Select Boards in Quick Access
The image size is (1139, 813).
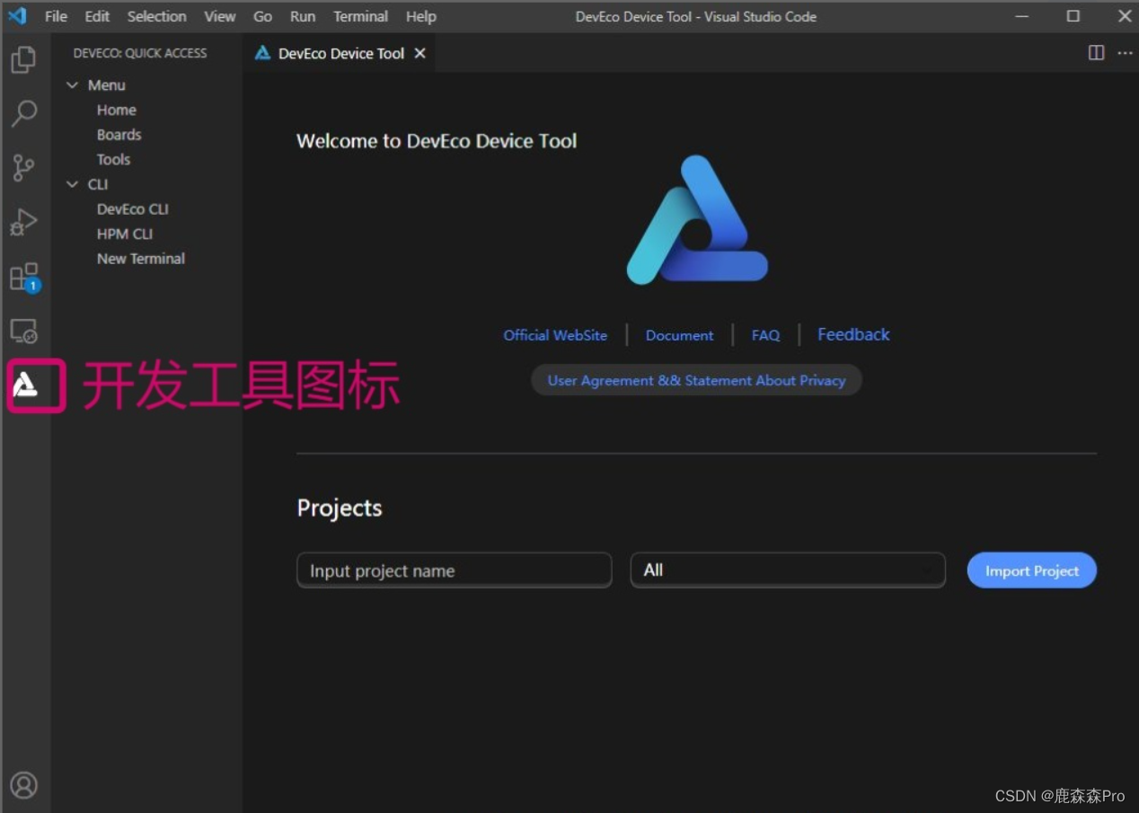[119, 135]
